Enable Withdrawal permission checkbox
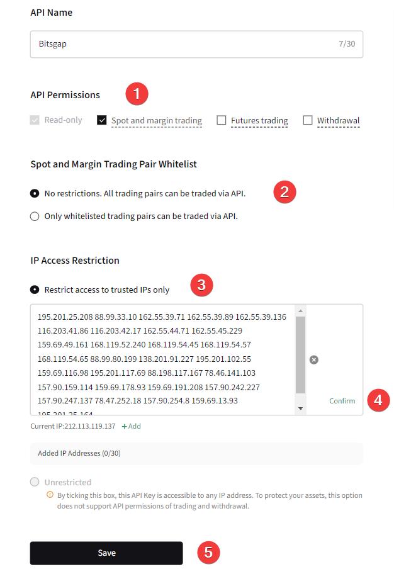Viewport: 394px width, 574px height. 308,120
